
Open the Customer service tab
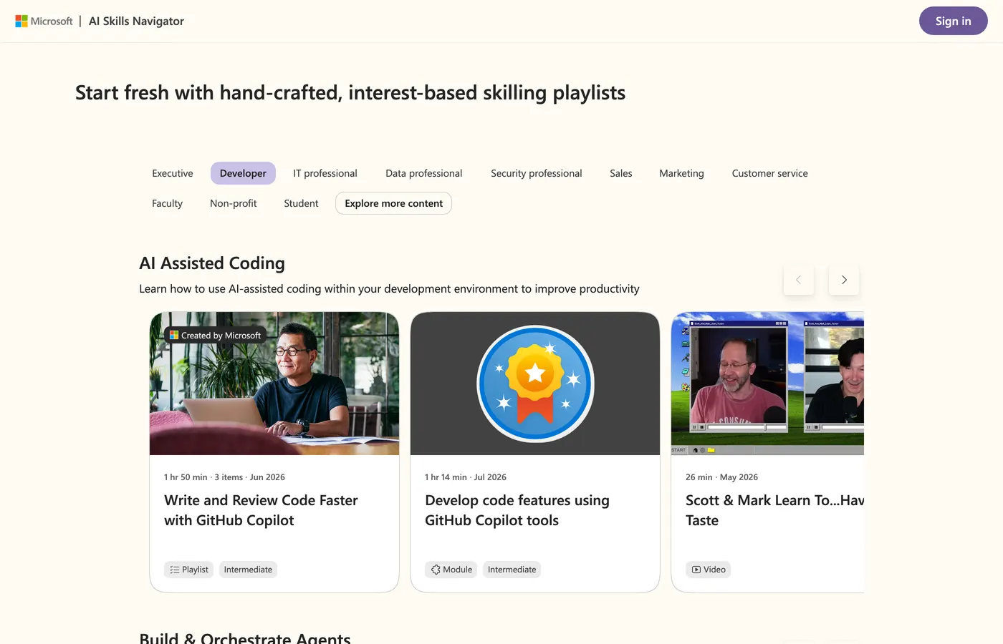pos(770,173)
